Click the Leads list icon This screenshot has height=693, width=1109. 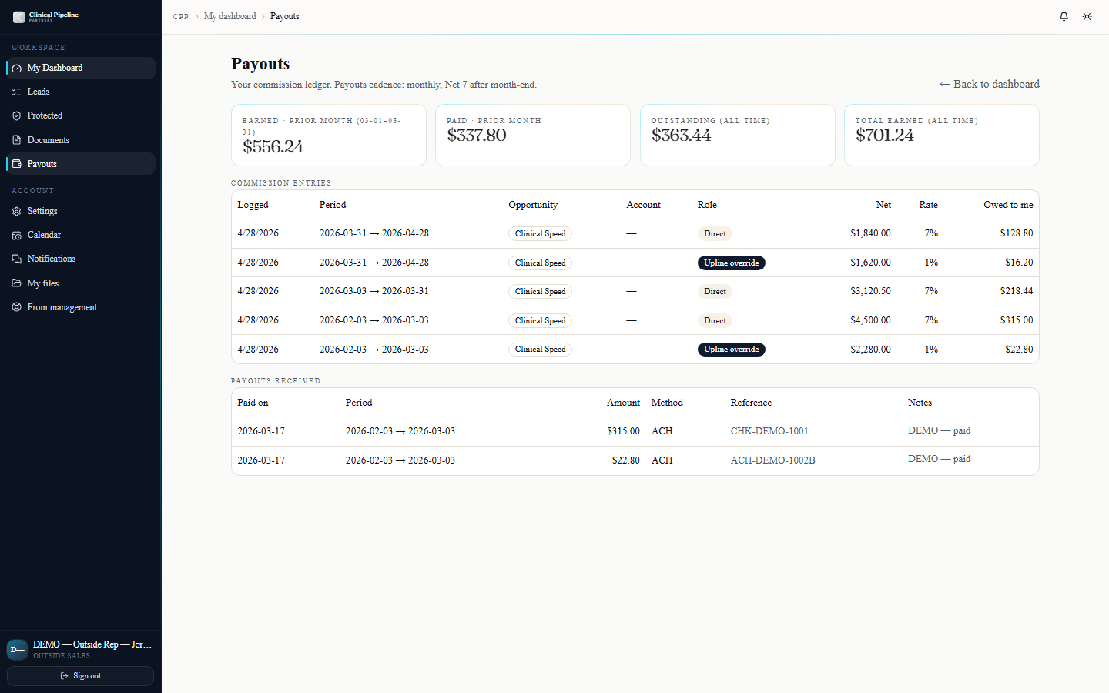[17, 92]
